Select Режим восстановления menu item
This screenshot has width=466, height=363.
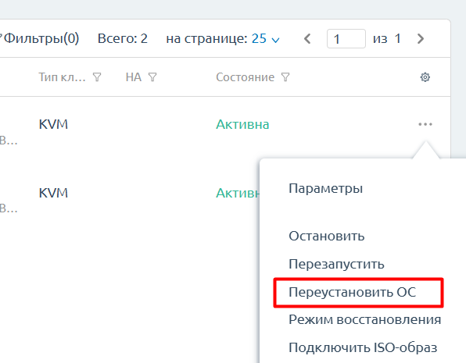click(x=364, y=319)
